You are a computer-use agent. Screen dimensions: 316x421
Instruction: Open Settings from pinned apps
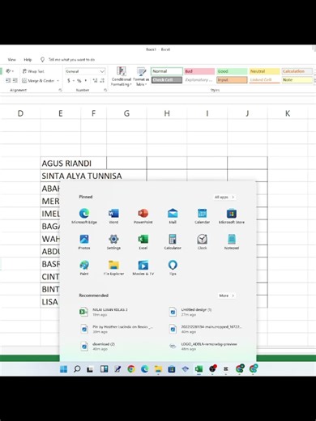coord(113,241)
